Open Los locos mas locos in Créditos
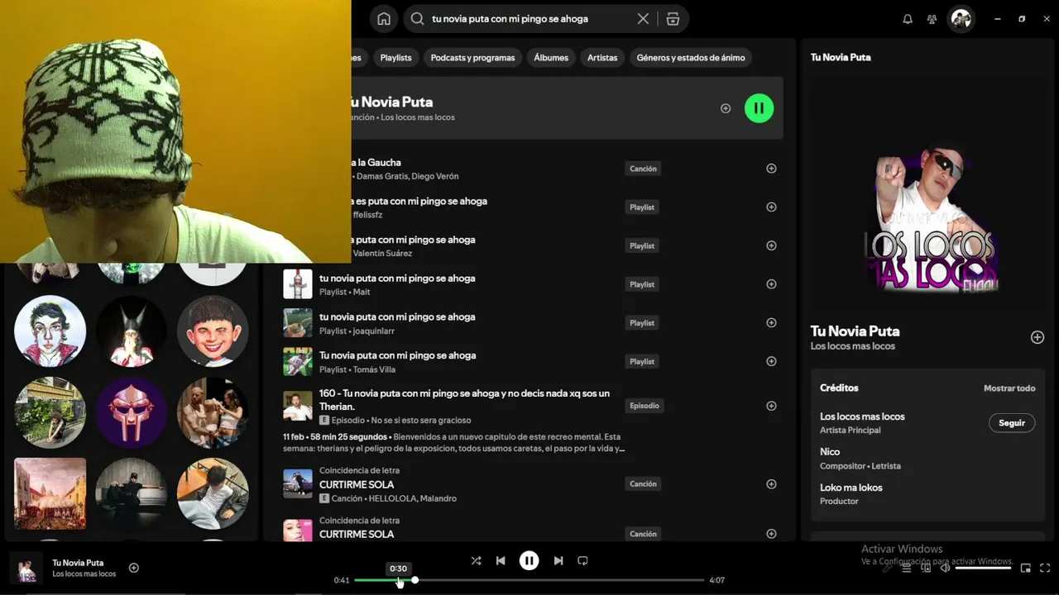Image resolution: width=1059 pixels, height=595 pixels. 862,416
